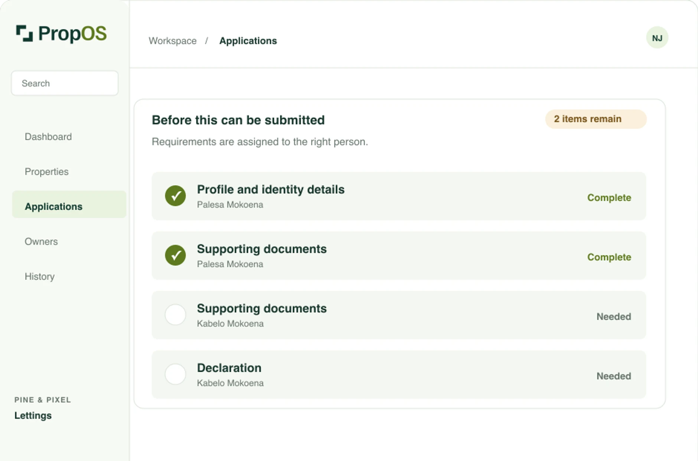Click Kabelo Mokoena under Declaration
This screenshot has width=698, height=461.
coord(230,383)
